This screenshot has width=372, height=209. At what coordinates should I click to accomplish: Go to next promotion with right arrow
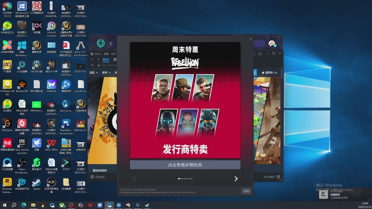pyautogui.click(x=236, y=179)
